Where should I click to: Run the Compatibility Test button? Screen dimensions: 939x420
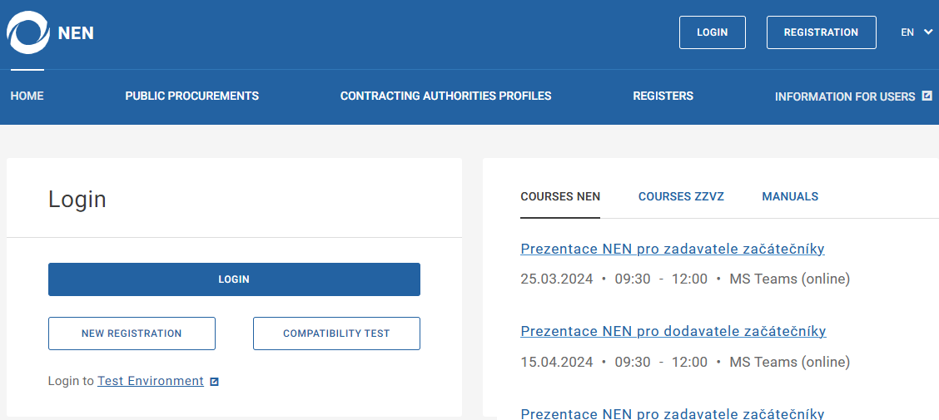point(336,334)
